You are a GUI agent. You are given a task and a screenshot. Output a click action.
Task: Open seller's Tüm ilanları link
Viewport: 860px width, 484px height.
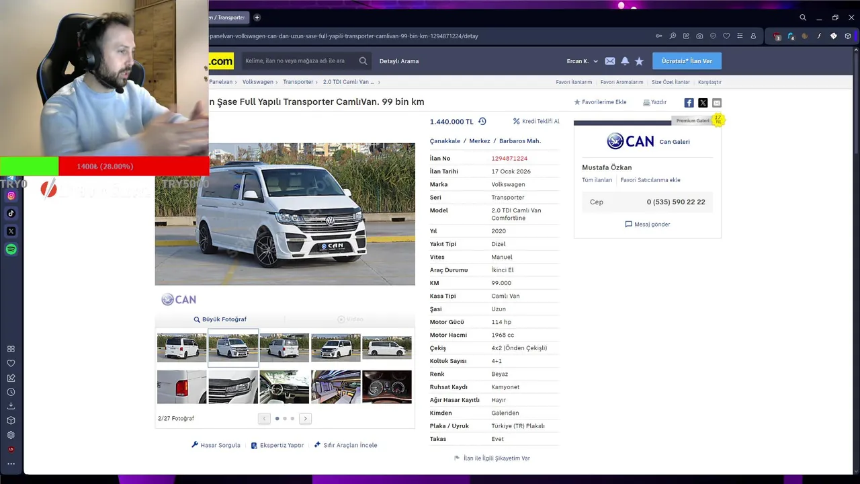click(x=597, y=180)
